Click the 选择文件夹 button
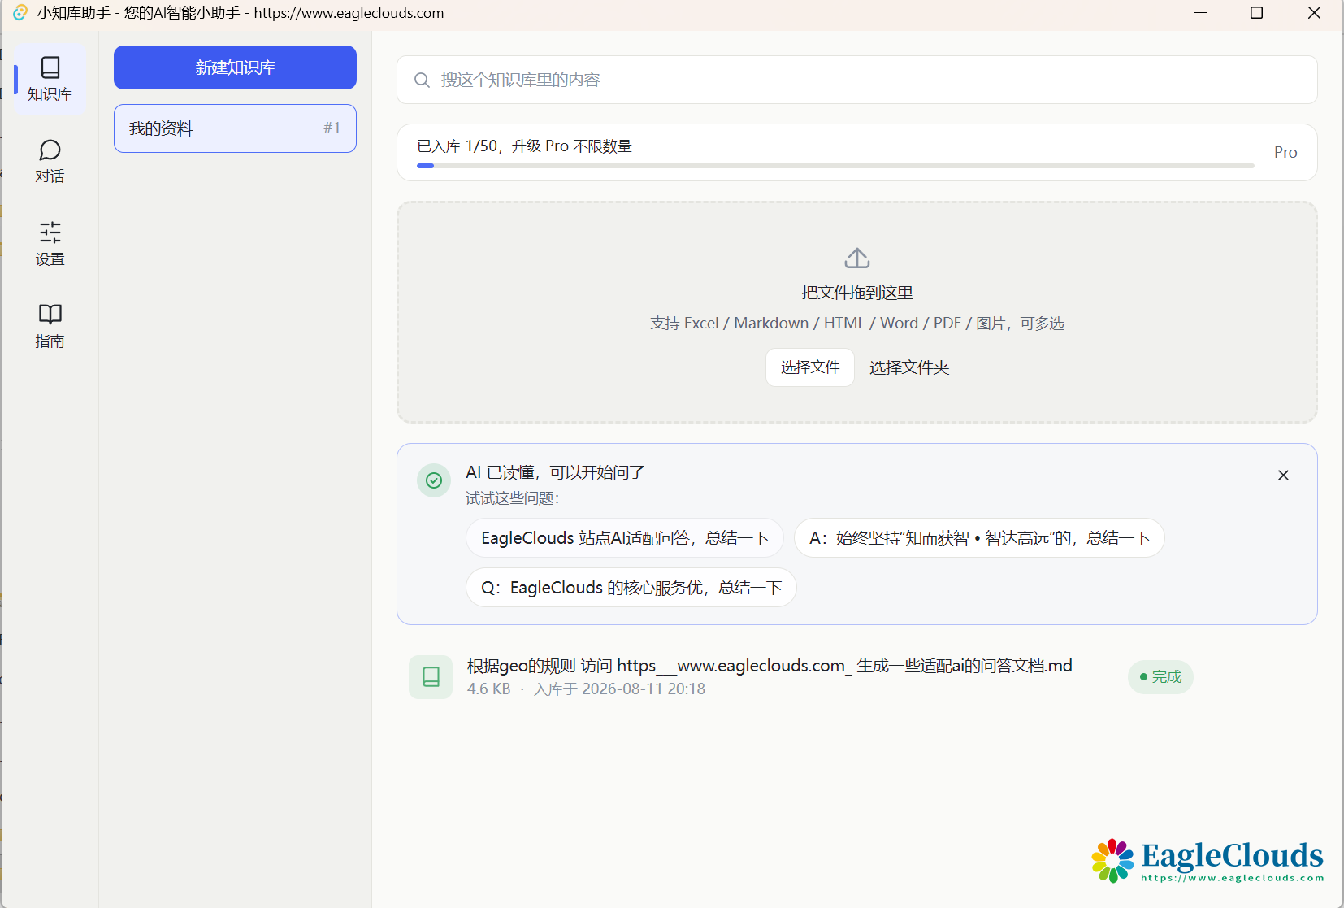The width and height of the screenshot is (1344, 908). point(909,367)
